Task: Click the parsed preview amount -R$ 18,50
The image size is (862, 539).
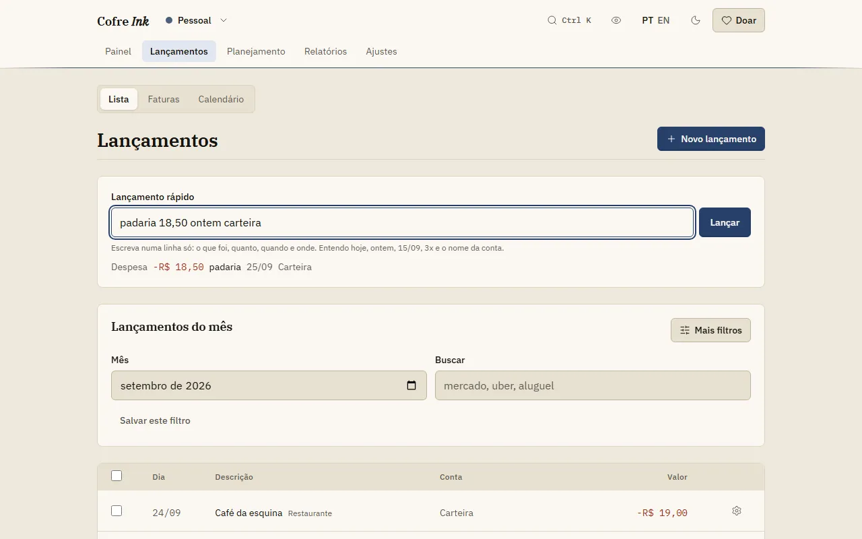Action: pos(178,267)
